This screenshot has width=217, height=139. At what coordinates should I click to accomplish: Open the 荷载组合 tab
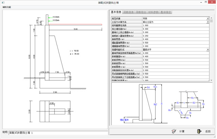[141, 12]
